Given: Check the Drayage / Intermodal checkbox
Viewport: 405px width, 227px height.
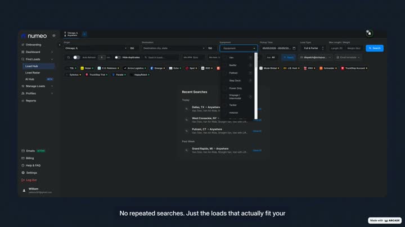Looking at the screenshot, I should click(225, 97).
